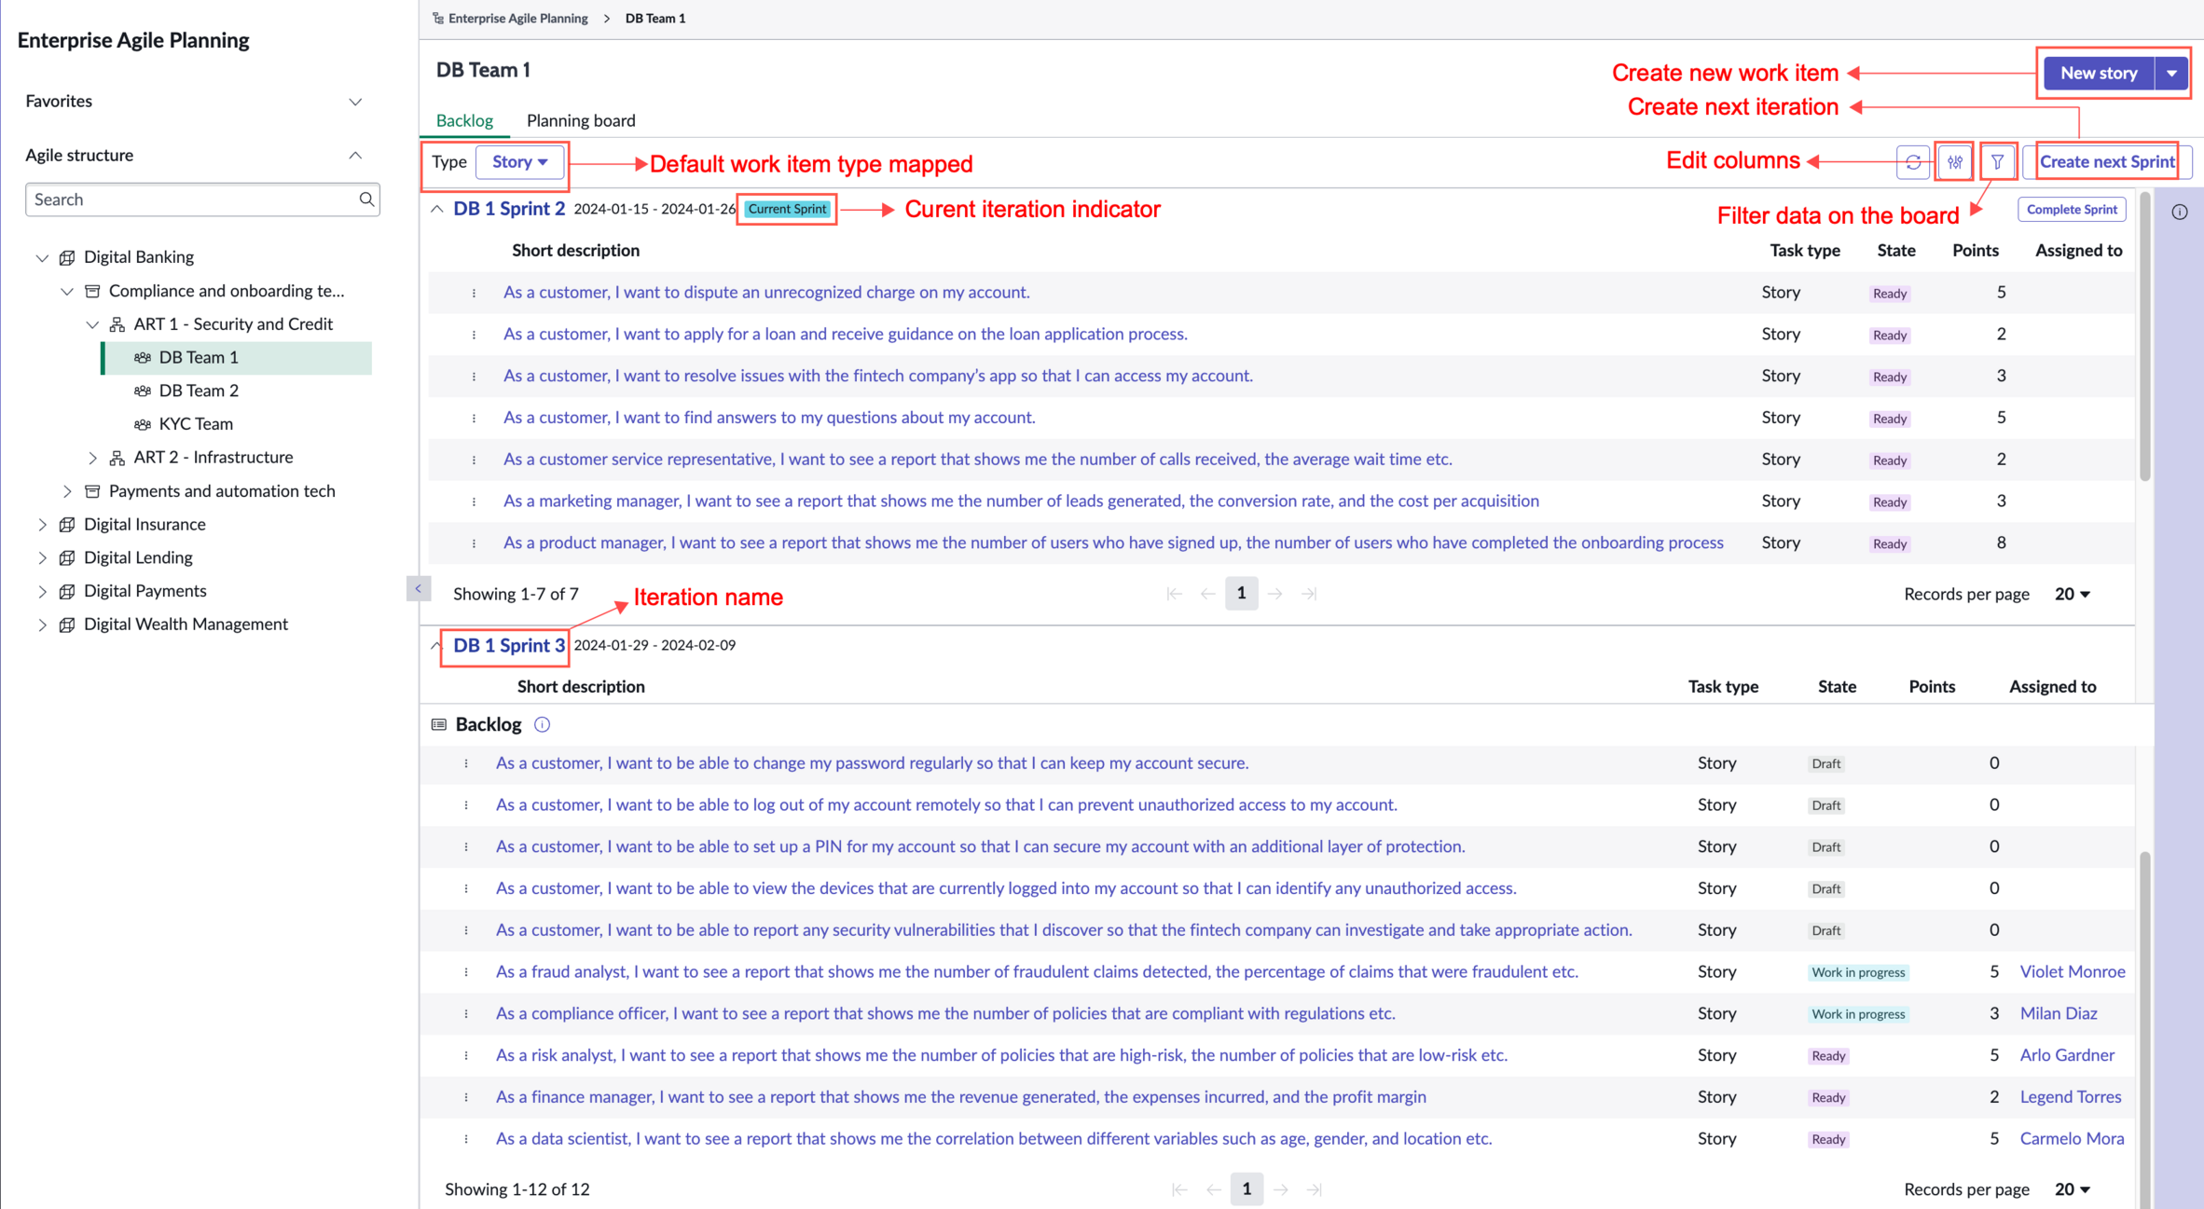
Task: Open row menu for compliance officer story
Action: [x=466, y=1014]
